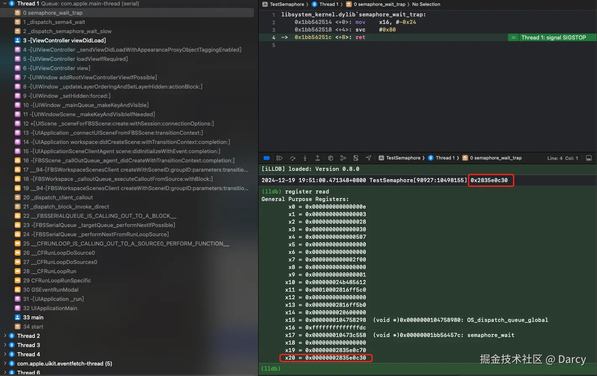Open Debug Memory Graph icon

[343, 158]
